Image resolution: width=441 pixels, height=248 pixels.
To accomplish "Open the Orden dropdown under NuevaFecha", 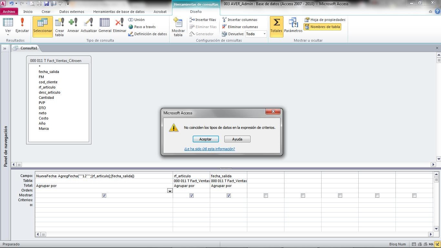I will 170,191.
